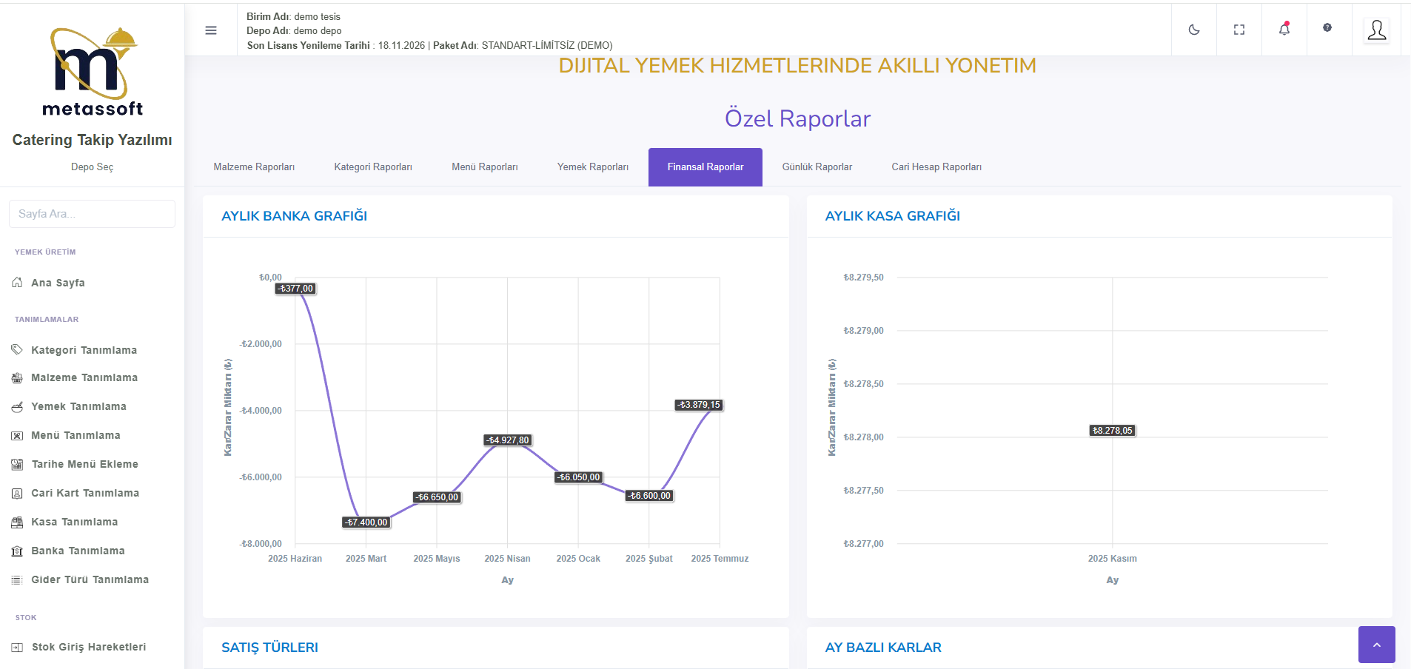1411x669 pixels.
Task: Click the Banka Tanımlama bank icon
Action: point(17,551)
